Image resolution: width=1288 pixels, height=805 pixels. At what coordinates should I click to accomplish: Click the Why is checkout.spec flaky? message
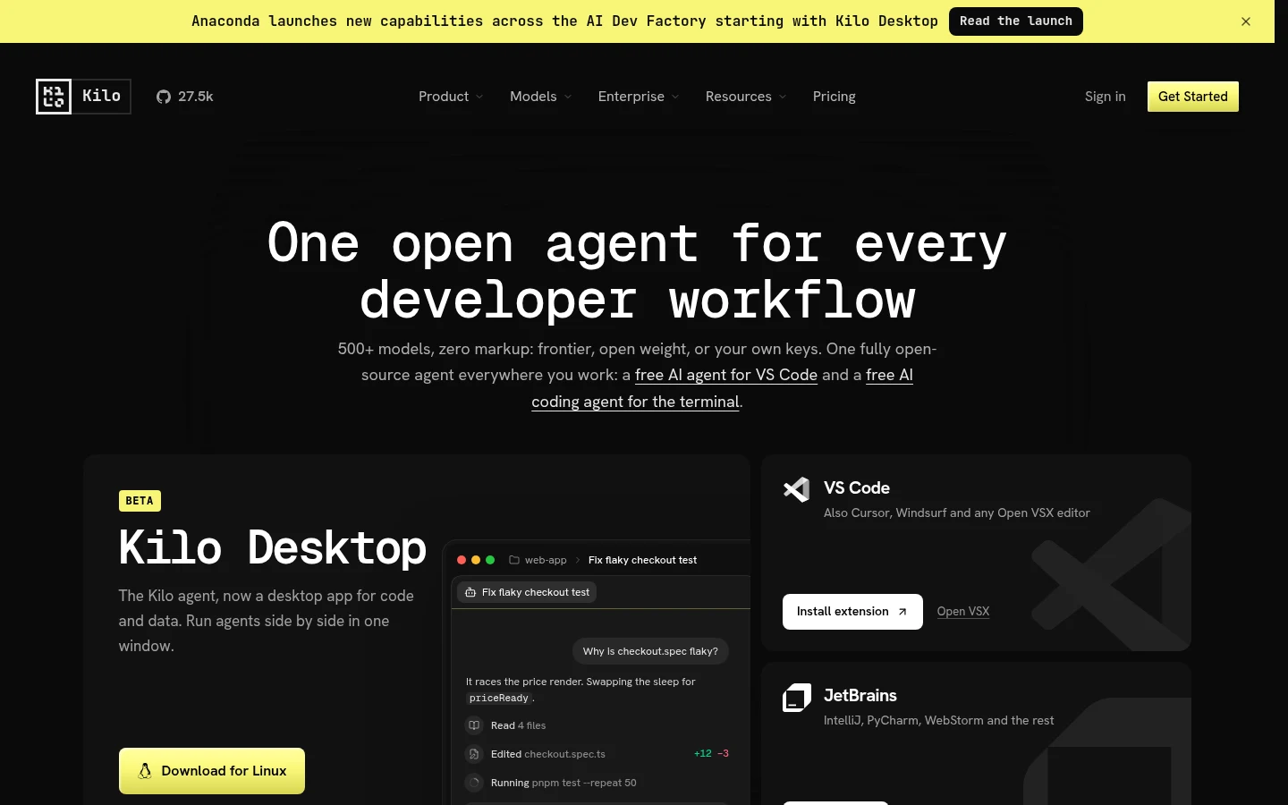coord(650,651)
